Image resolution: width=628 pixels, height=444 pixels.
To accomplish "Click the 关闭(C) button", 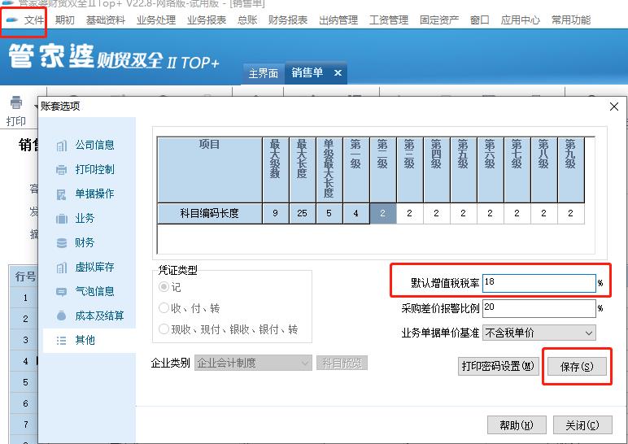I will (x=582, y=425).
